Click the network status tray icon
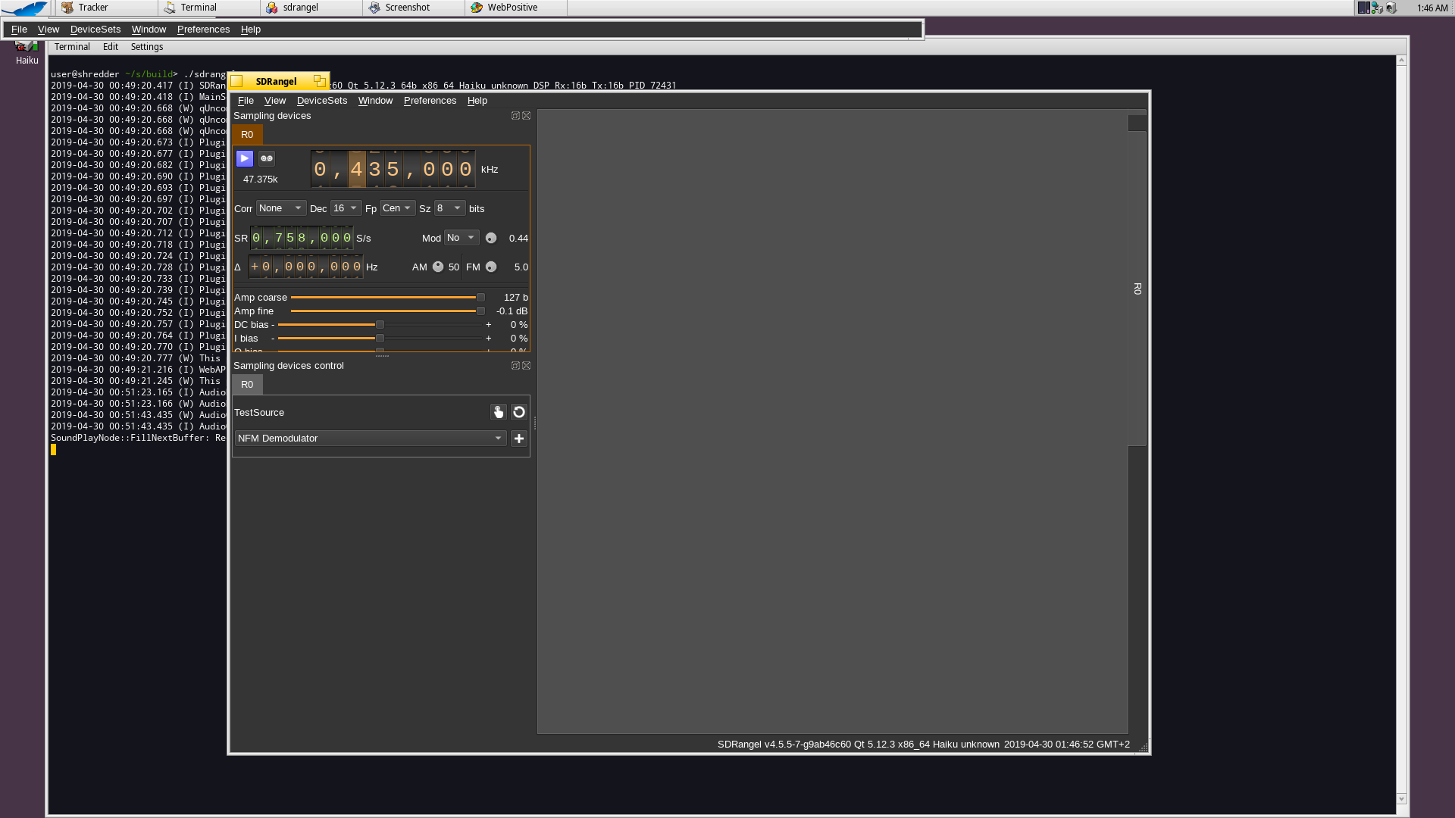The image size is (1455, 818). click(1376, 8)
